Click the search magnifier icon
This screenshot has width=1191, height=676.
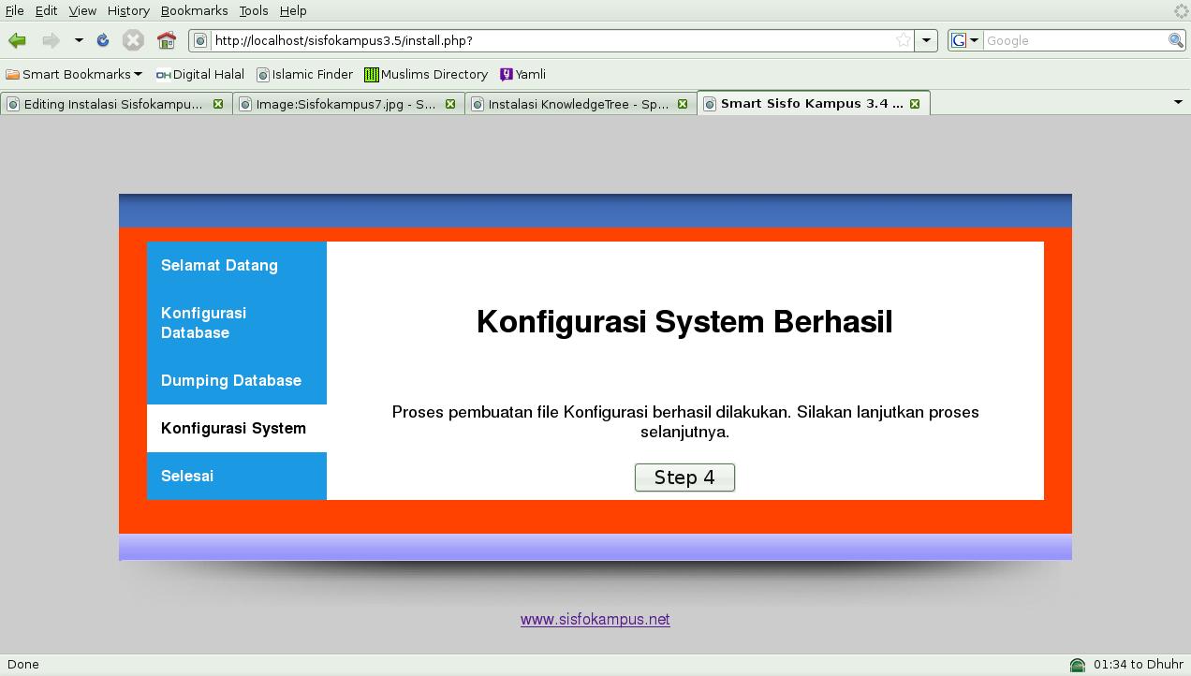point(1176,40)
